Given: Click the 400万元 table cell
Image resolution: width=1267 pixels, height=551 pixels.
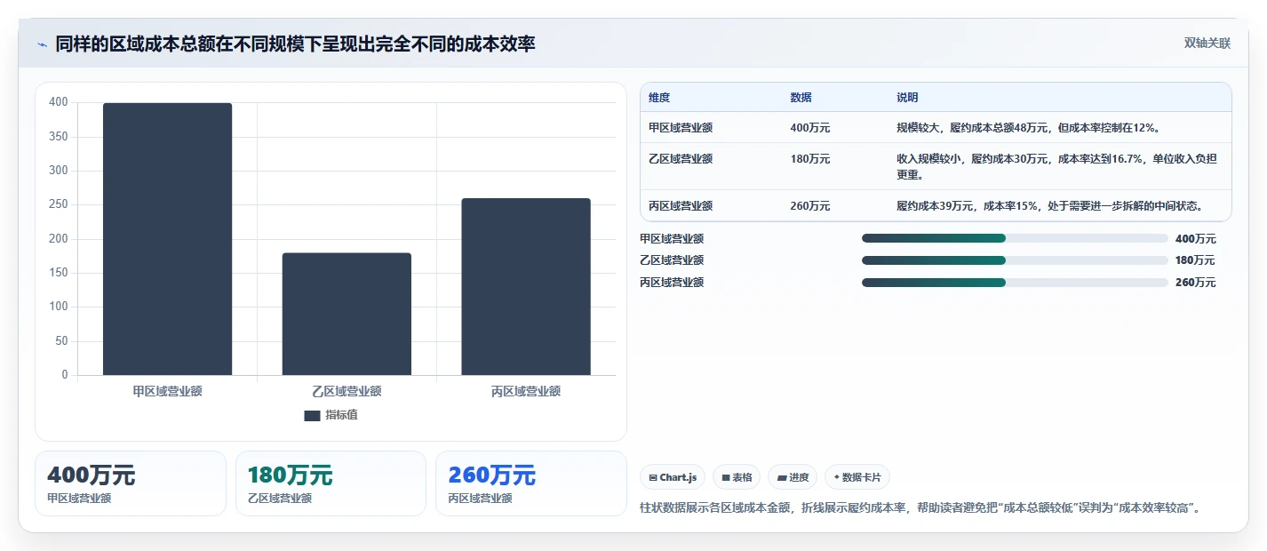Looking at the screenshot, I should 810,128.
